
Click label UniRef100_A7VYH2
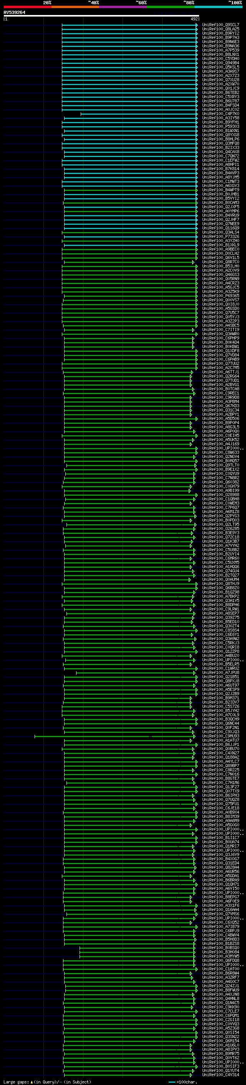tap(220, 545)
